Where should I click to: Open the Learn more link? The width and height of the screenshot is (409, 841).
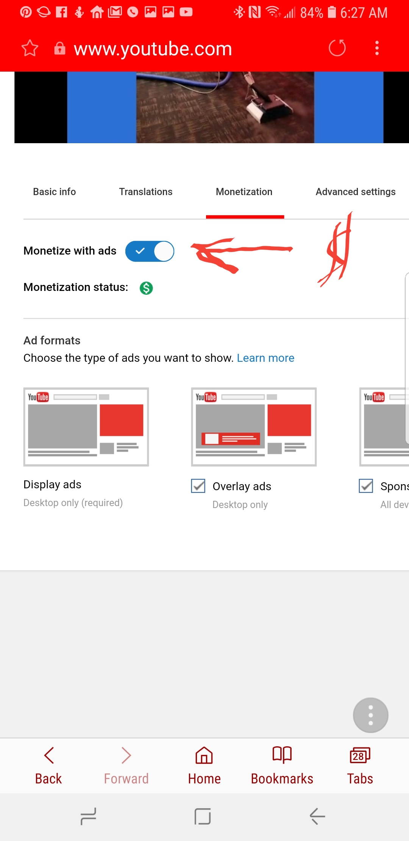point(265,358)
